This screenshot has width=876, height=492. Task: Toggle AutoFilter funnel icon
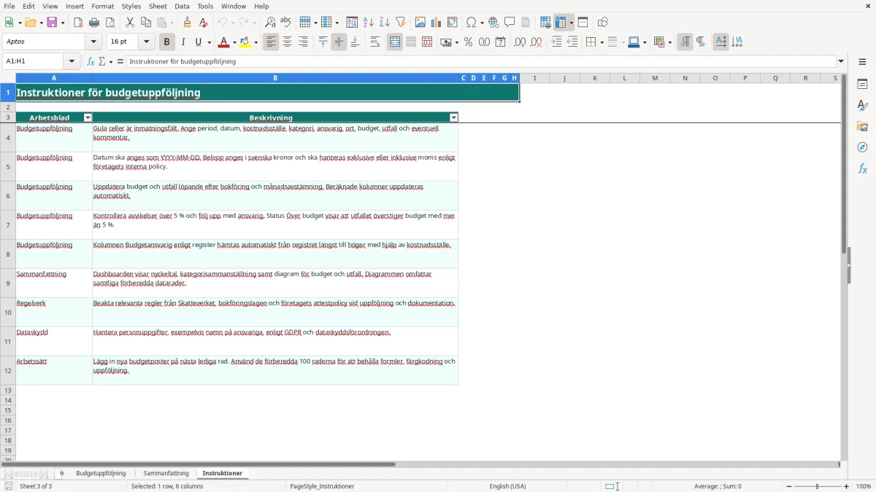[401, 23]
